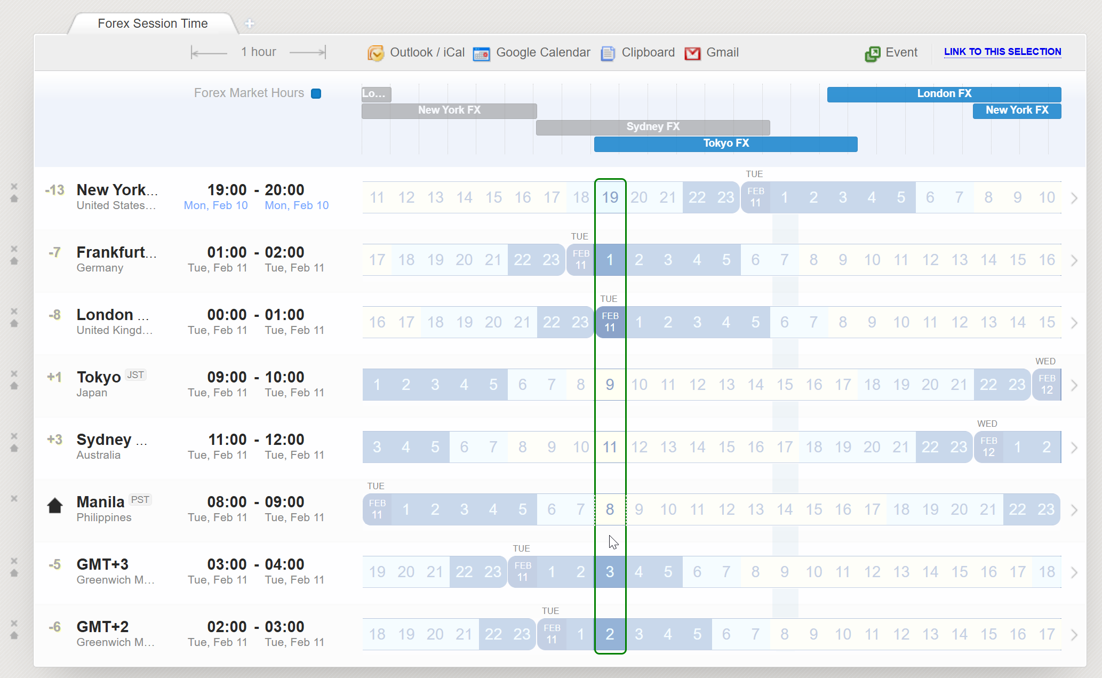This screenshot has width=1102, height=678.
Task: Click the green Event icon
Action: 873,53
